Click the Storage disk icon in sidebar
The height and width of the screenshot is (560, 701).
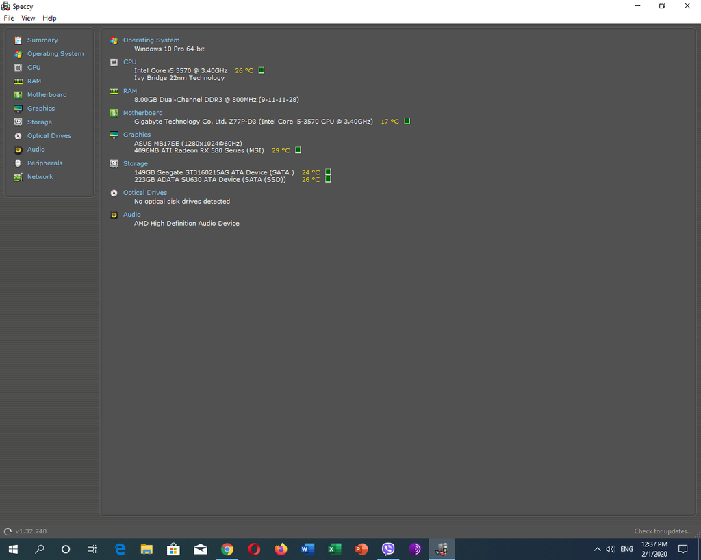click(x=18, y=122)
